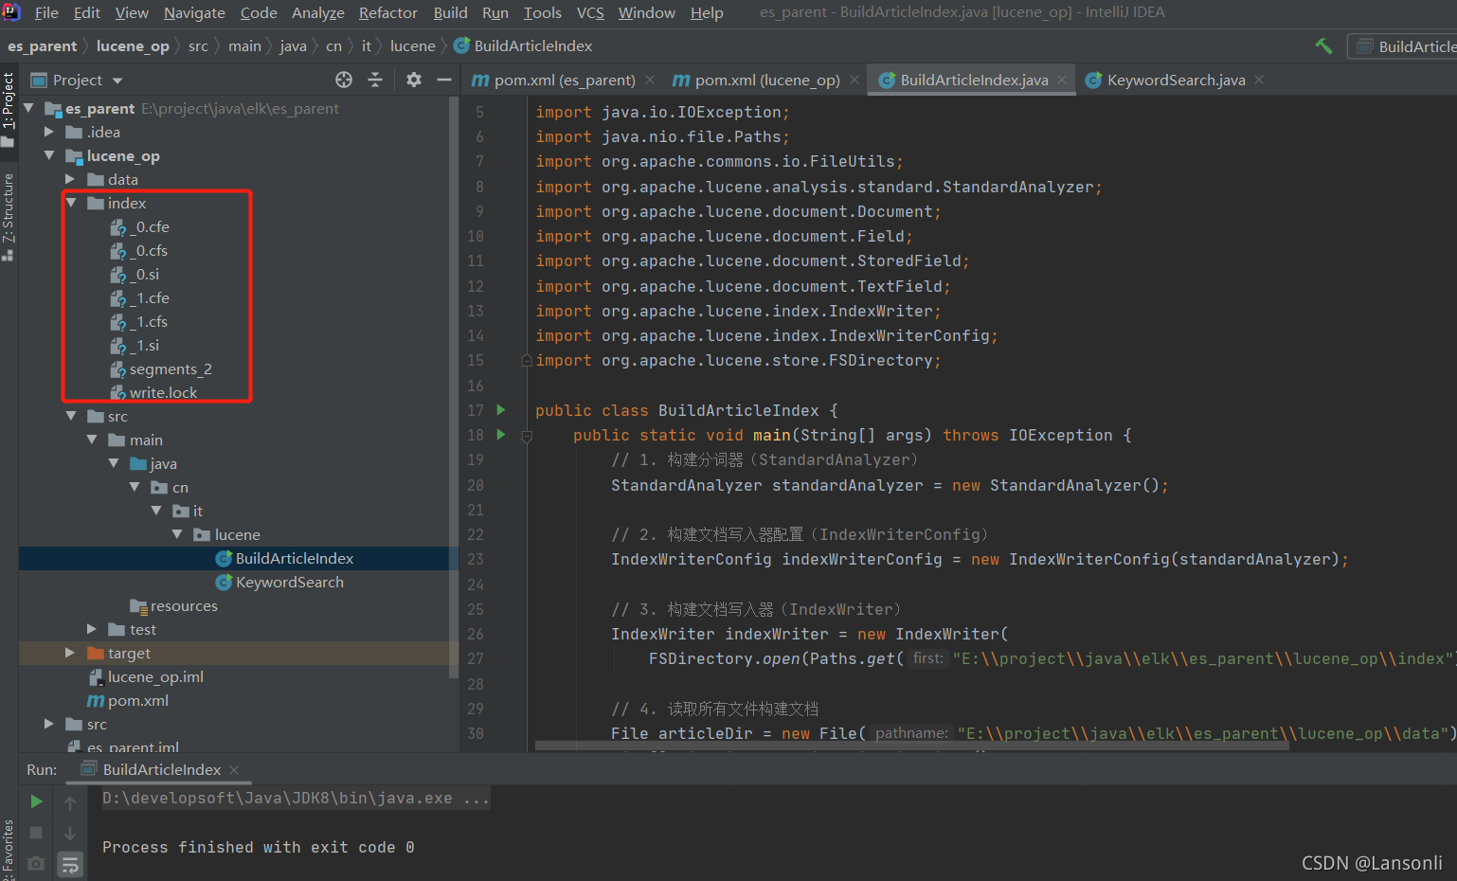Expand the test folder
The height and width of the screenshot is (881, 1457).
pos(92,629)
